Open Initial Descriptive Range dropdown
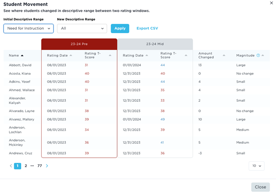Image resolution: width=276 pixels, height=194 pixels. click(x=29, y=28)
